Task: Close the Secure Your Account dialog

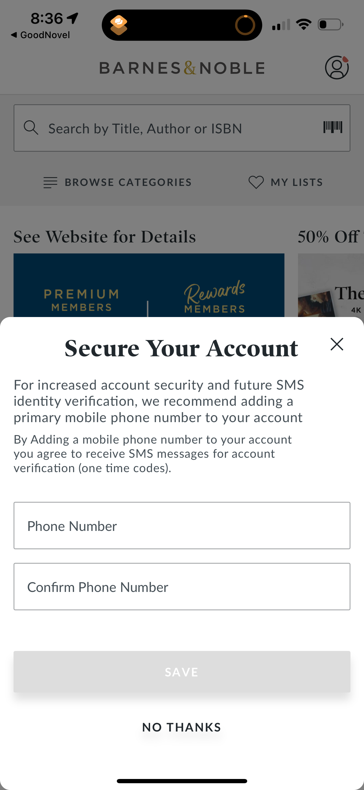Action: (x=337, y=344)
